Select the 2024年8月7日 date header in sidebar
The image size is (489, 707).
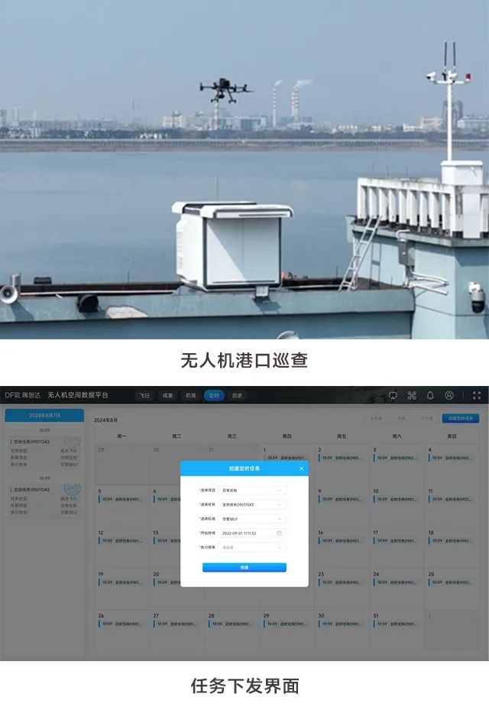click(x=44, y=415)
